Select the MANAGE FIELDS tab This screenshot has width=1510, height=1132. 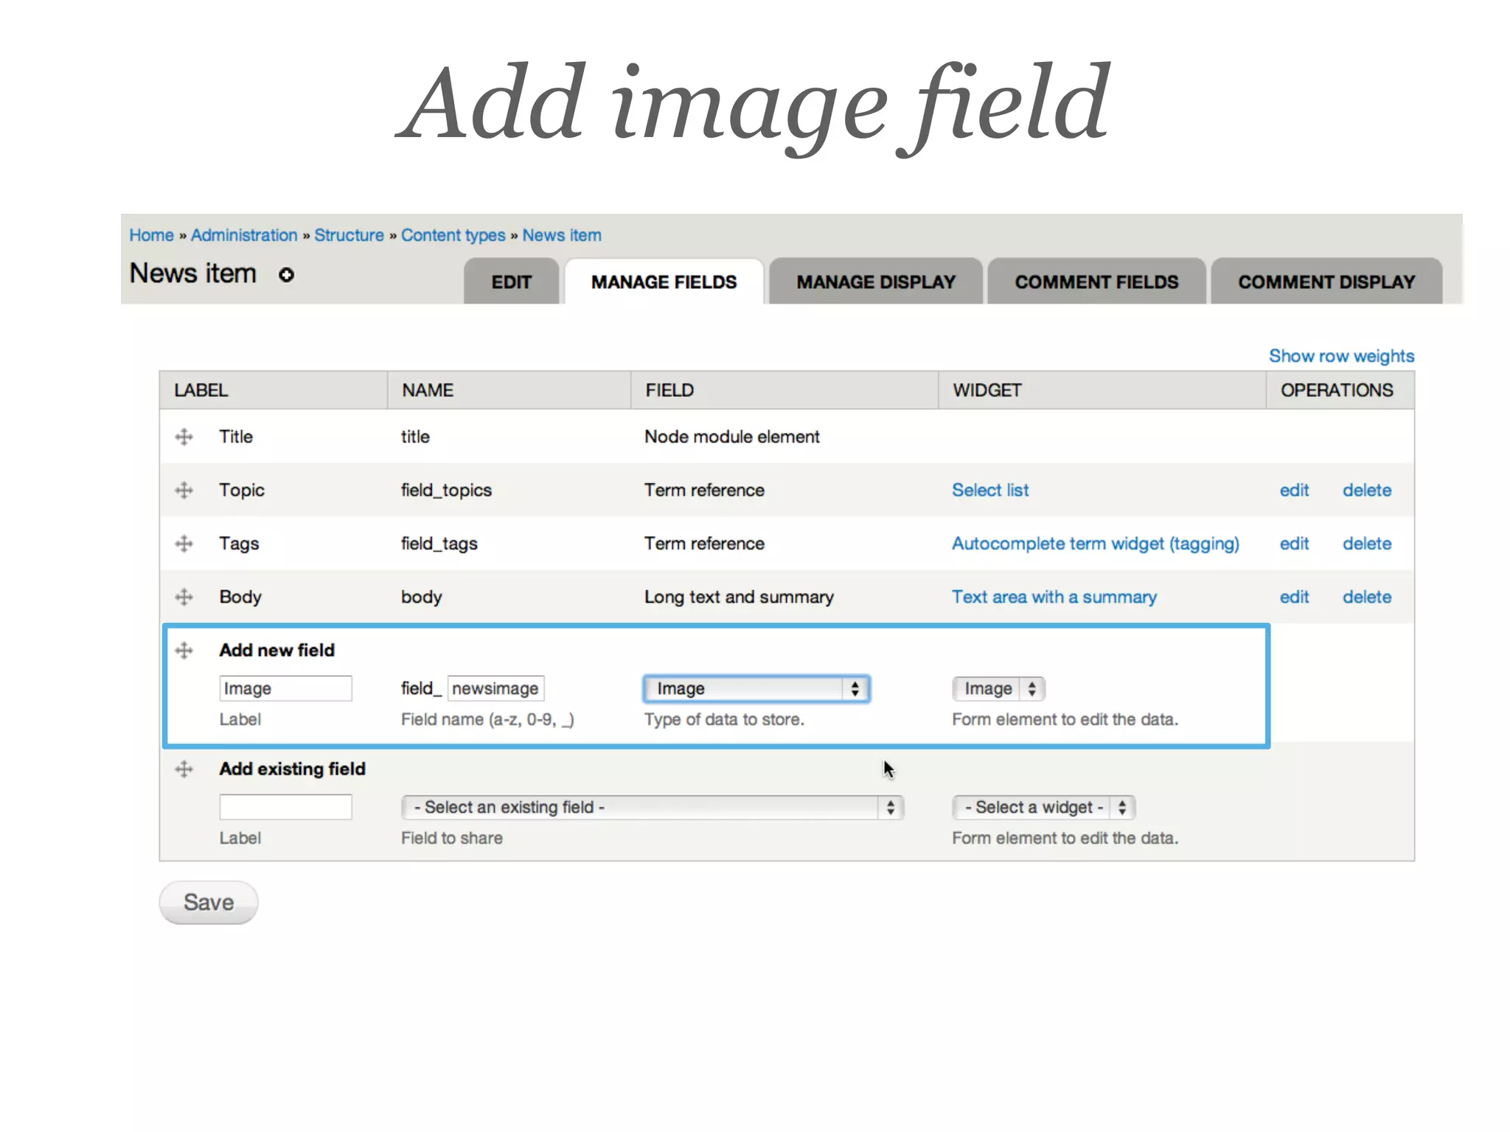[664, 282]
